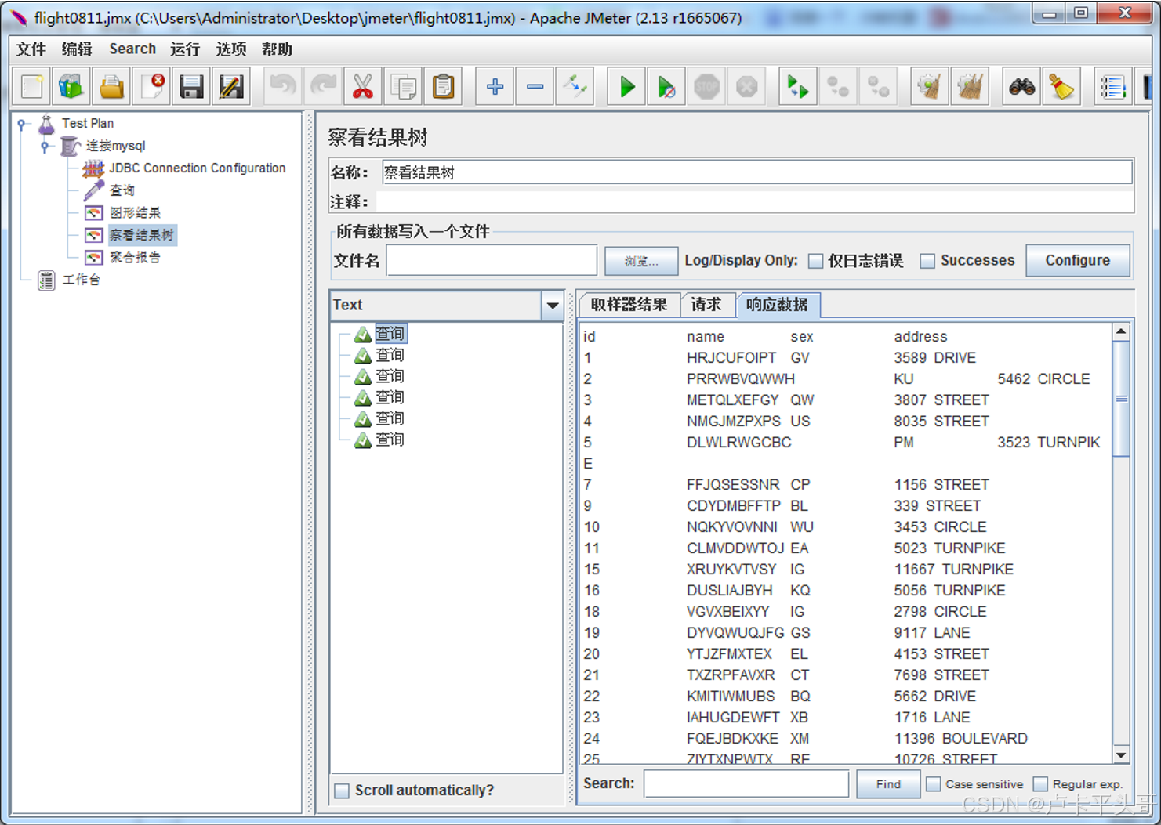Click the Clear broom icon
1161x825 pixels.
coord(930,86)
